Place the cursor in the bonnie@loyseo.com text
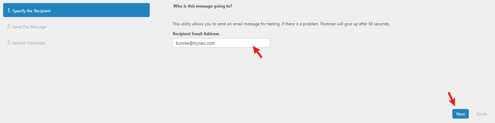 195,43
